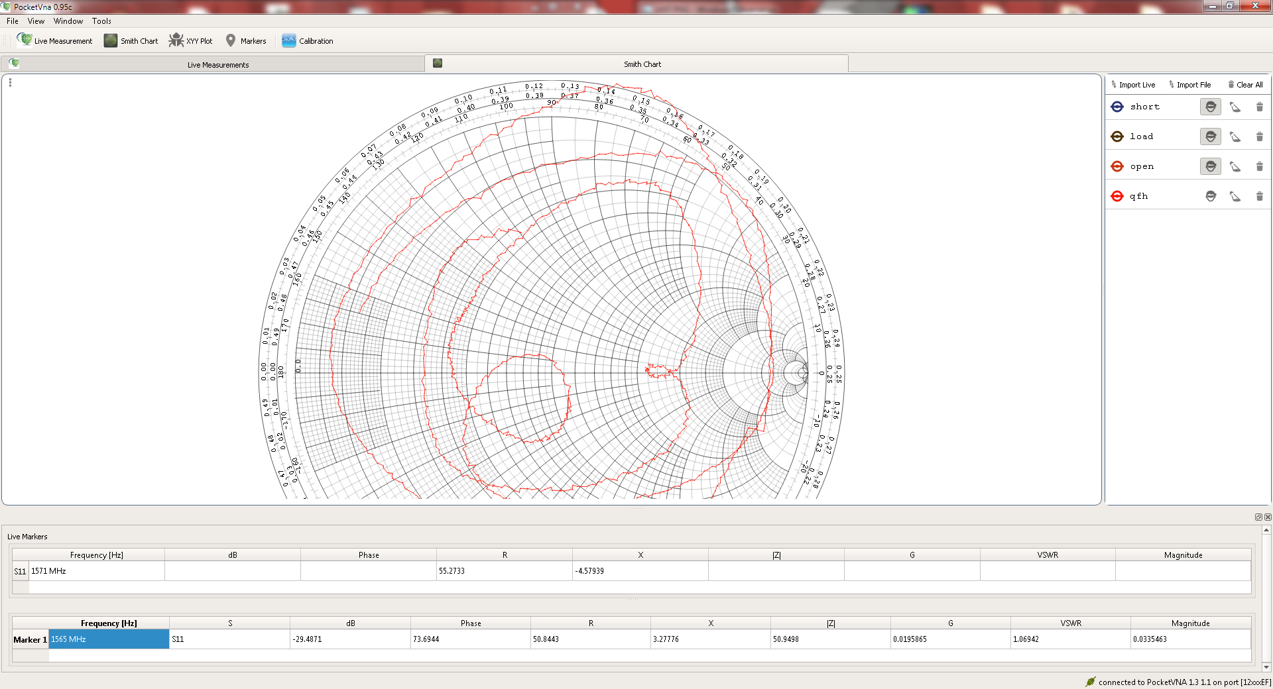Float the markers panel with undock icon
Screen dimensions: 1273x689
coord(1258,517)
